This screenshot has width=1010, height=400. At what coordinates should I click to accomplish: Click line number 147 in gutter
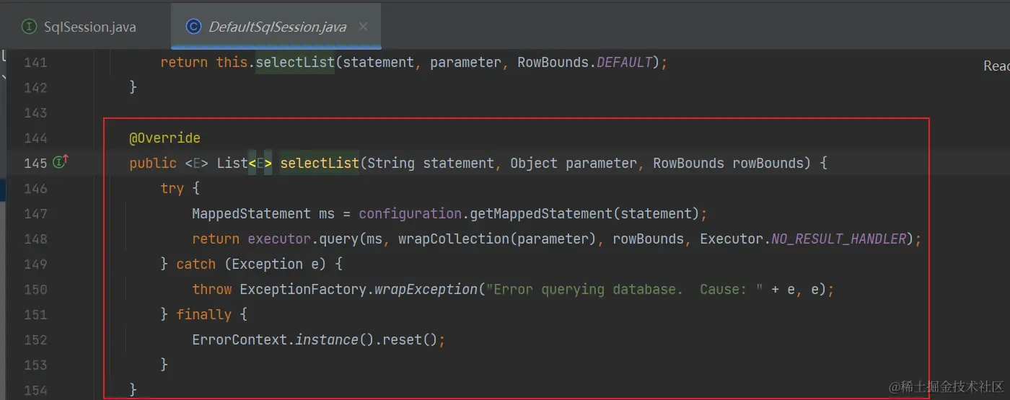(x=35, y=214)
